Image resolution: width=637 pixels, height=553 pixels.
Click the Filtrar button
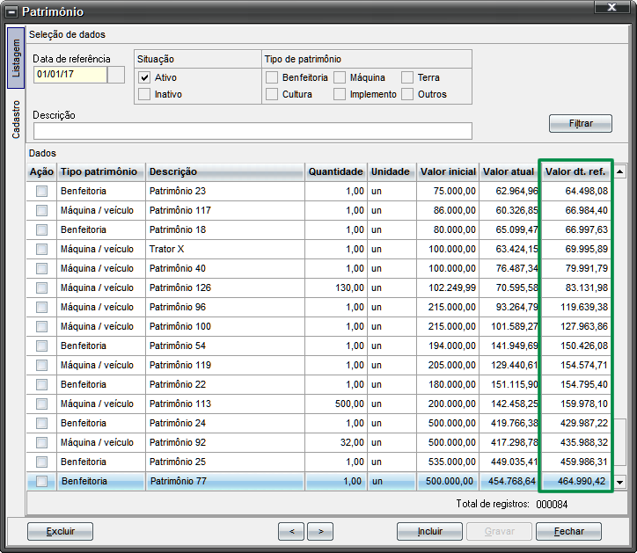pyautogui.click(x=581, y=123)
